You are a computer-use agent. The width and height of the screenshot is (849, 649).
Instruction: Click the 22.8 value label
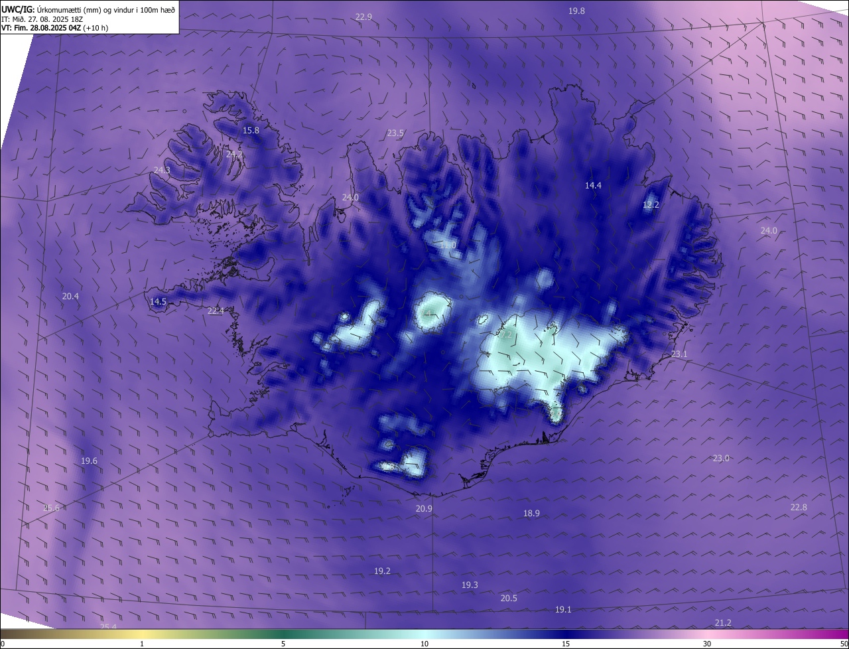tap(799, 507)
